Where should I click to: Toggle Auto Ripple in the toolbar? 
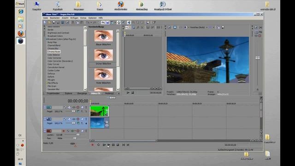[112, 23]
